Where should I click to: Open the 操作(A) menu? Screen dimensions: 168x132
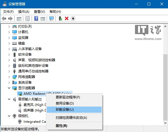click(24, 12)
